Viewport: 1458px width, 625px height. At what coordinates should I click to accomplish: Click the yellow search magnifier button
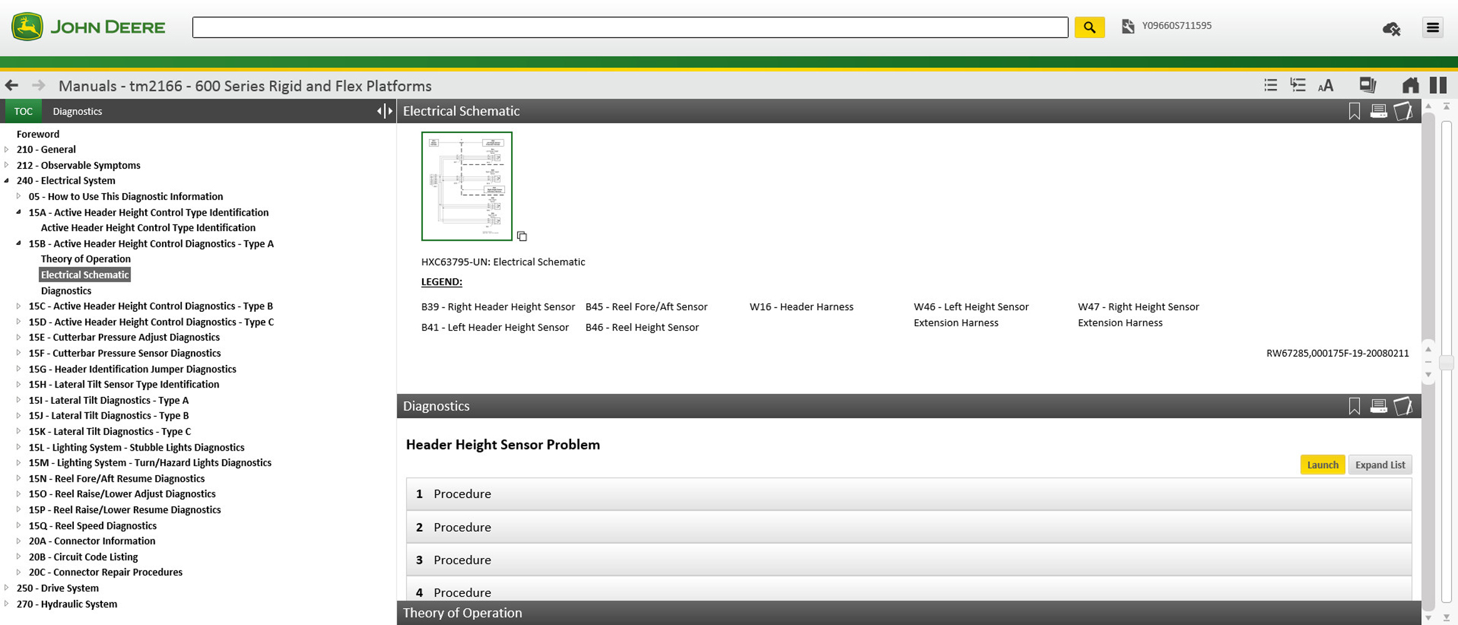1089,27
